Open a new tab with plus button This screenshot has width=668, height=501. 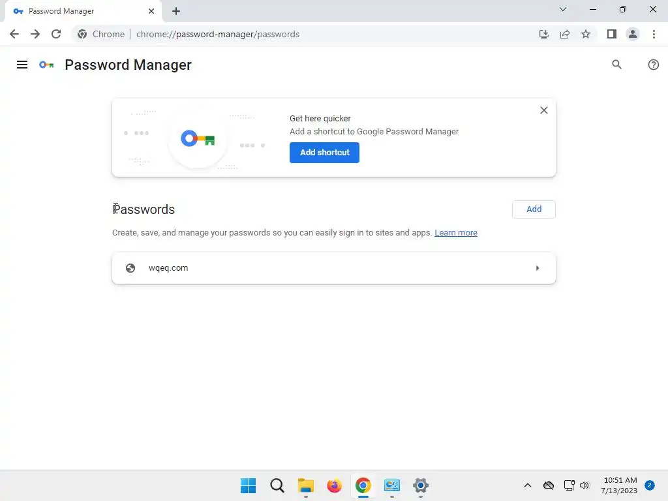click(x=176, y=11)
